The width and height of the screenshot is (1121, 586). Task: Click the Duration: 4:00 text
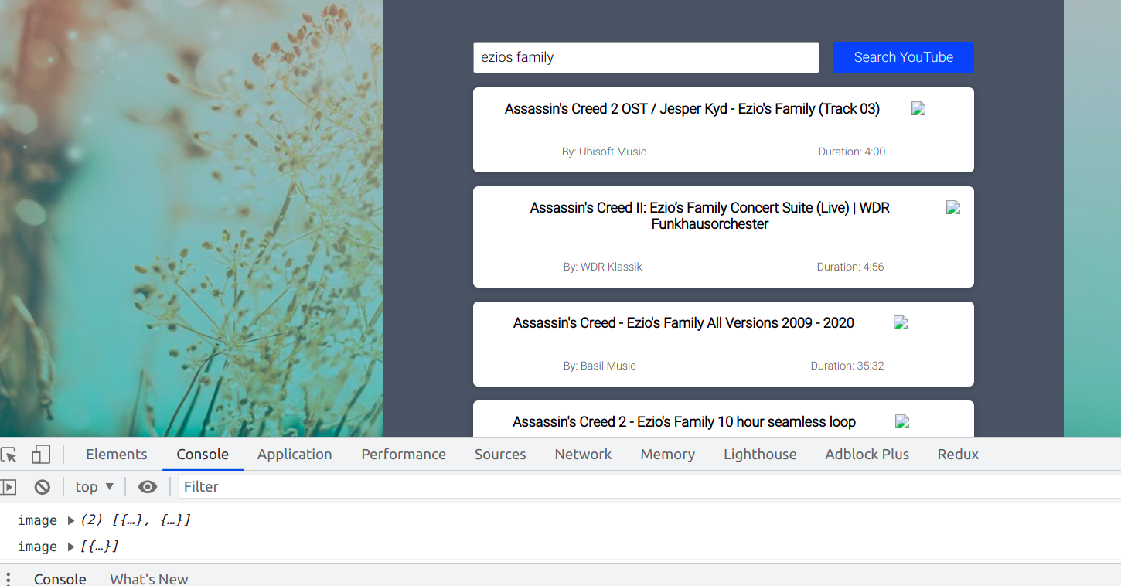tap(852, 152)
